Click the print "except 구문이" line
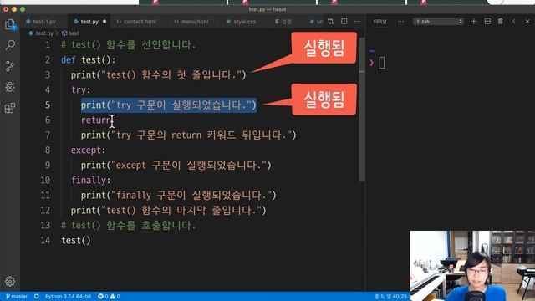Screen dimensions: 535x301 tap(176, 166)
